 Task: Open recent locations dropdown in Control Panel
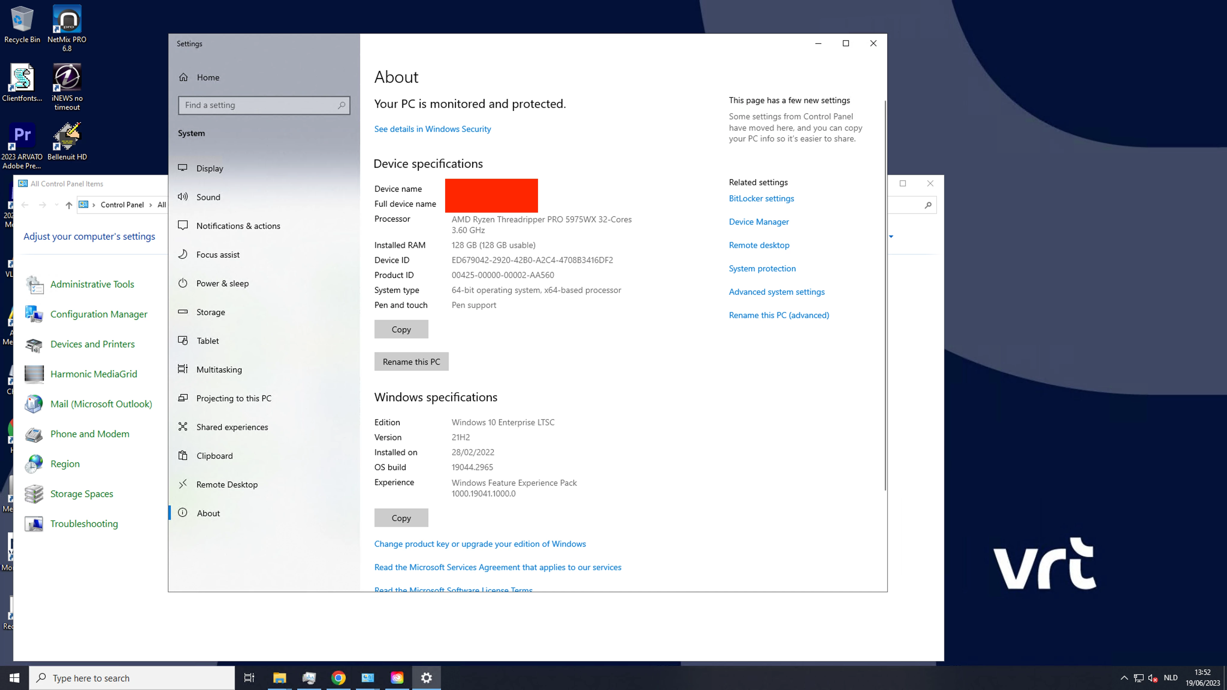click(57, 205)
